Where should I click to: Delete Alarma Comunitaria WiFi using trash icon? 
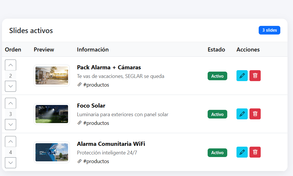[x=255, y=152]
